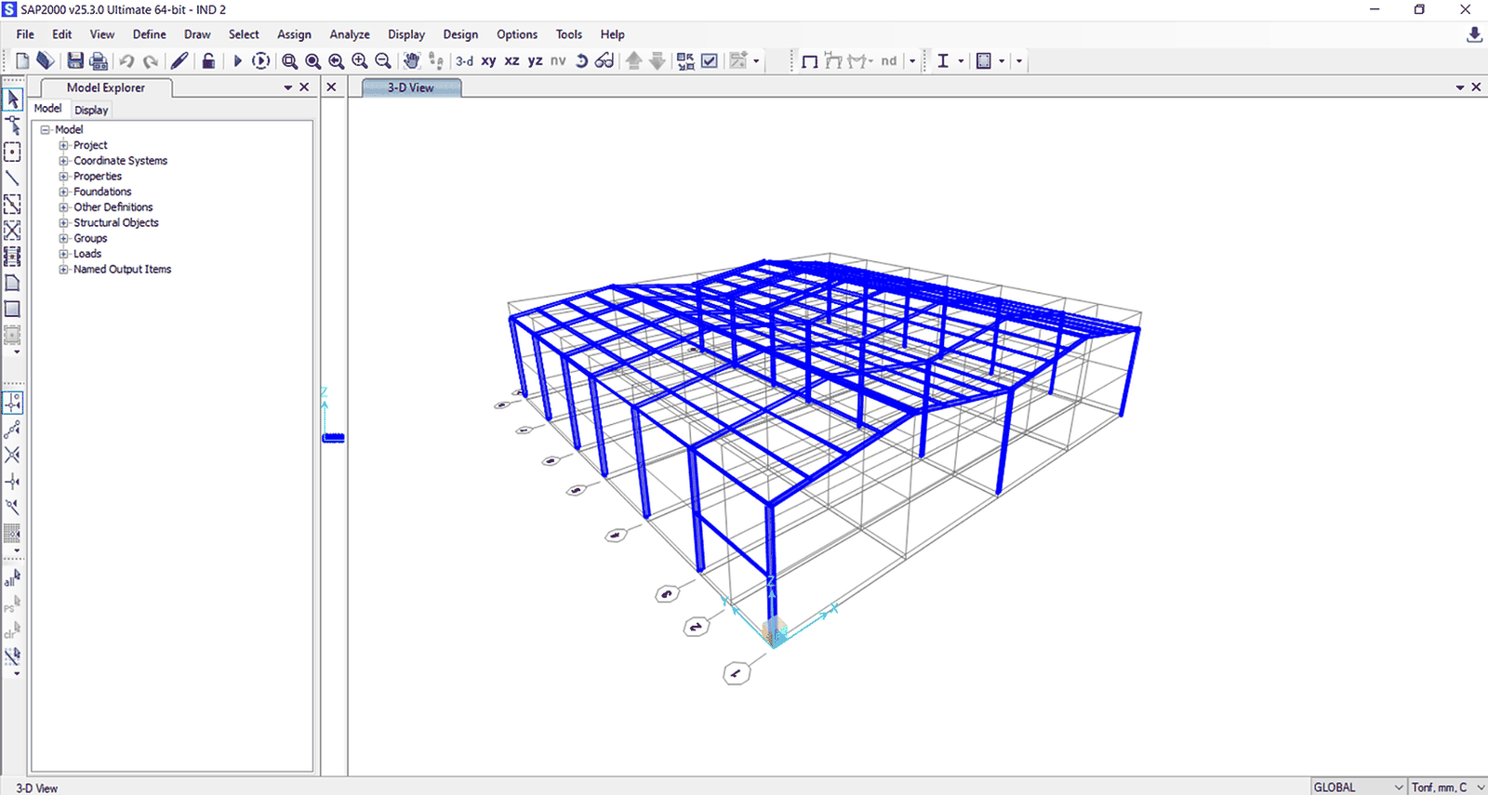Switch to the xz plane view
1488x795 pixels.
(511, 60)
